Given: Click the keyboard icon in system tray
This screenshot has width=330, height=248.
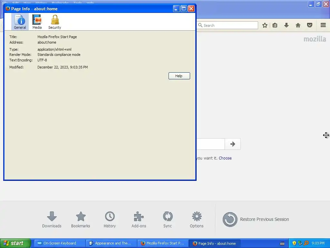Looking at the screenshot, I should coord(282,243).
